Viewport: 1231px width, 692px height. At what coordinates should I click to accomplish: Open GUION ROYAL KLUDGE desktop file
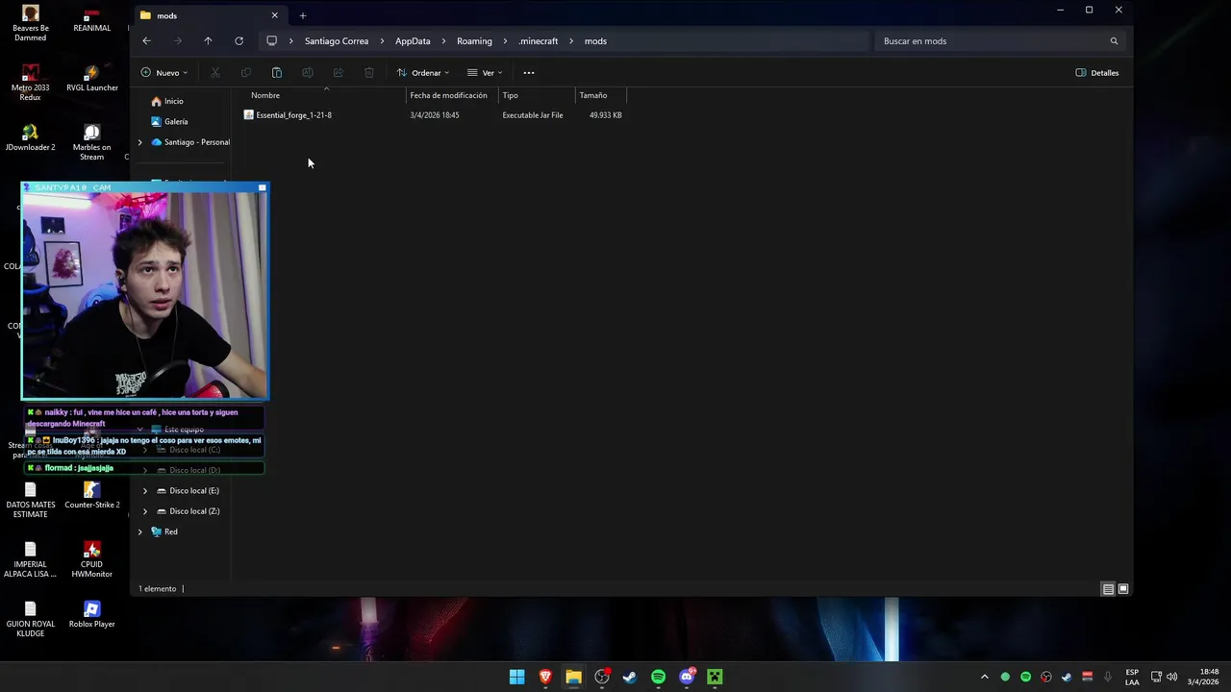30,619
